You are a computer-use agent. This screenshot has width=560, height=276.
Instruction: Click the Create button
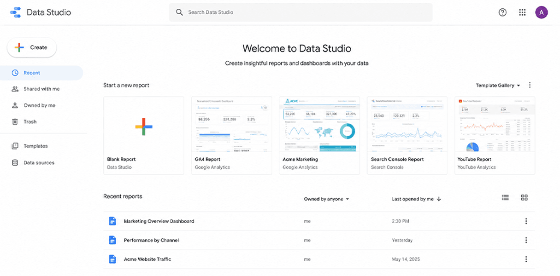tap(32, 47)
